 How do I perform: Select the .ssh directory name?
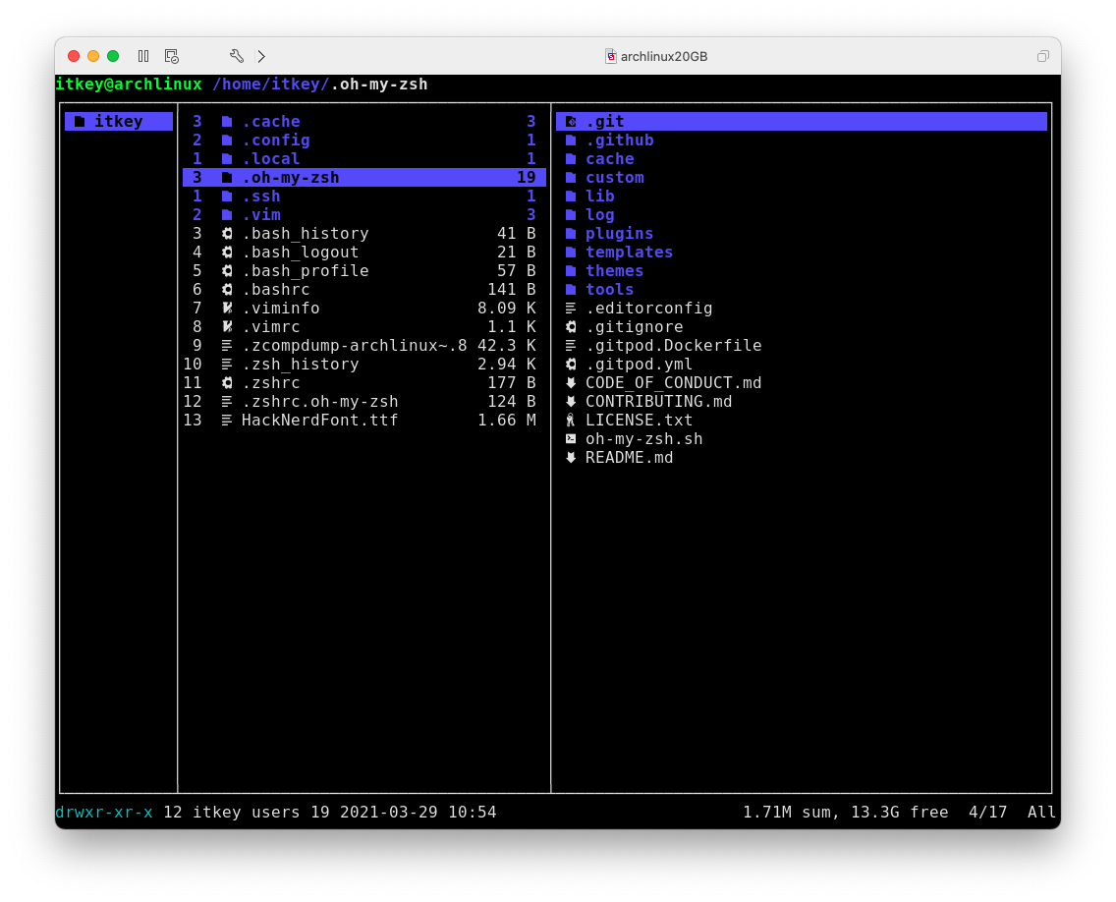(x=261, y=197)
